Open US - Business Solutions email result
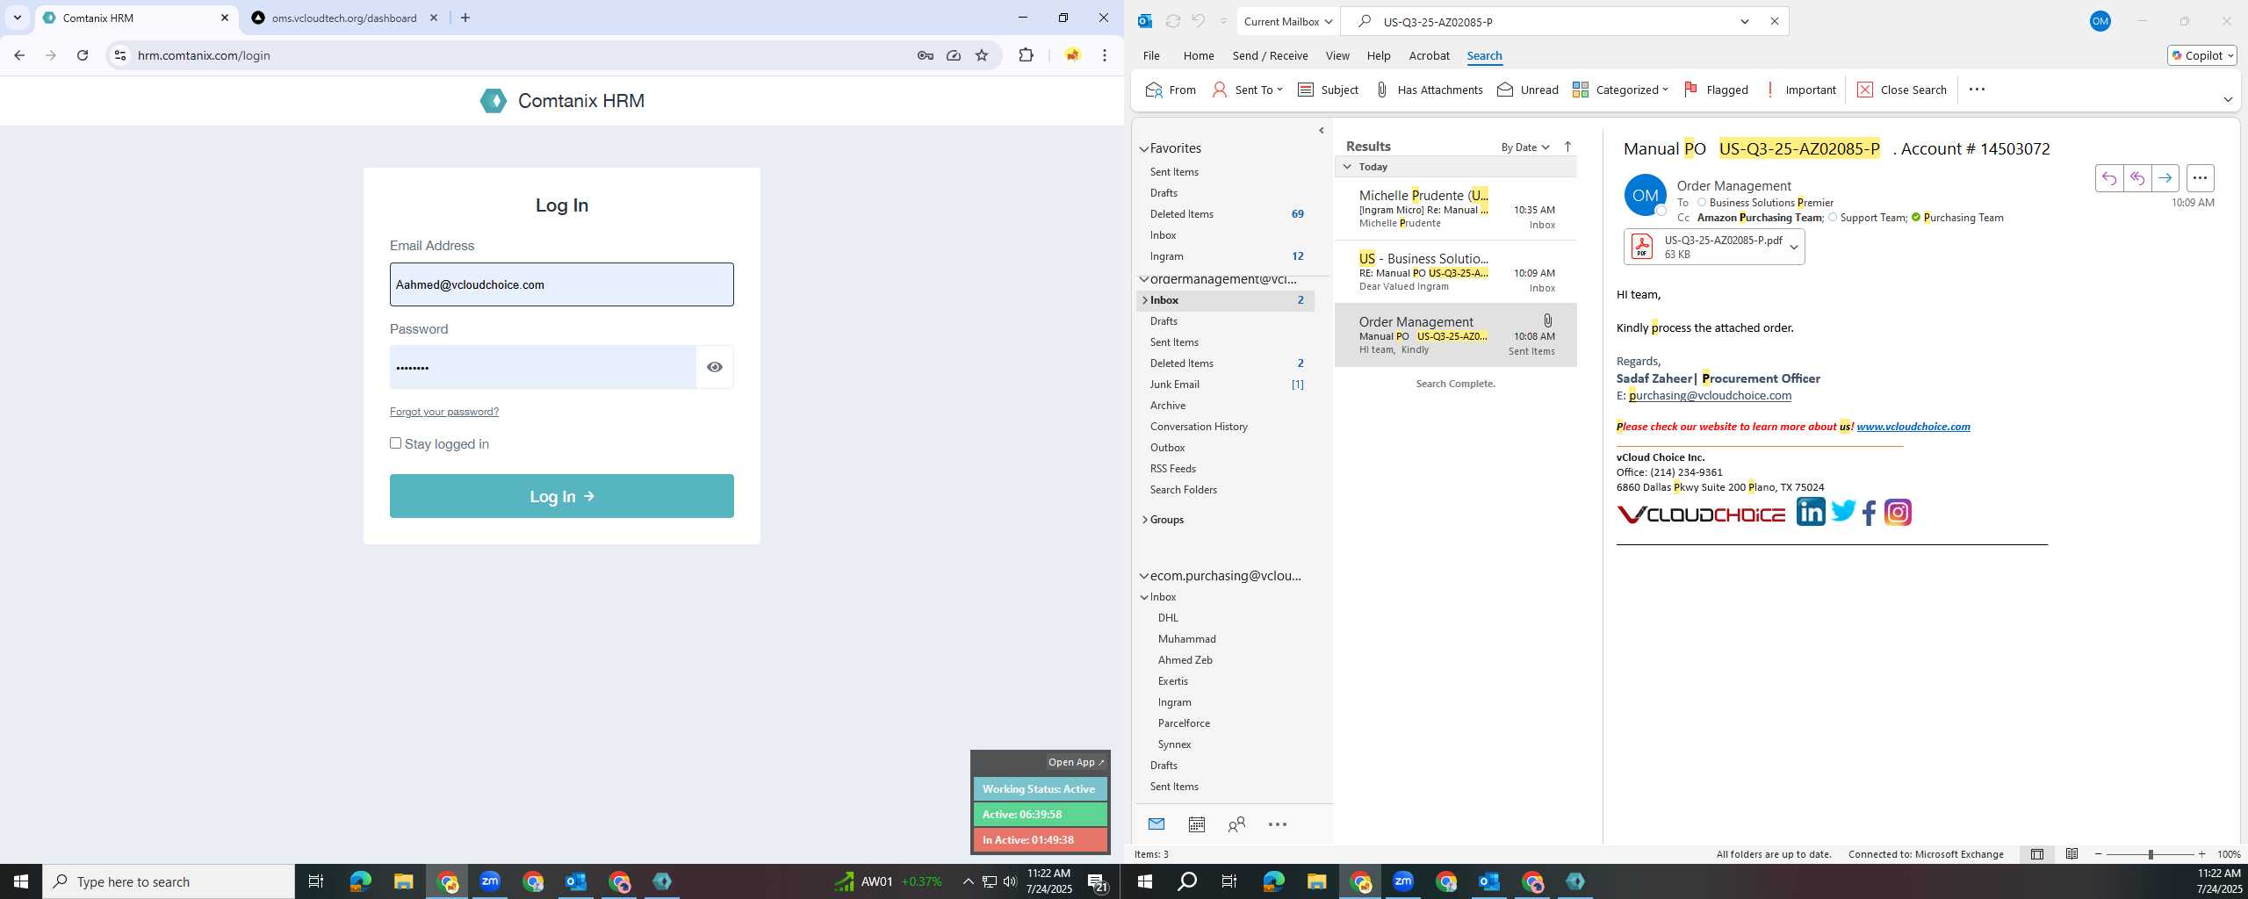Image resolution: width=2248 pixels, height=899 pixels. (x=1456, y=272)
